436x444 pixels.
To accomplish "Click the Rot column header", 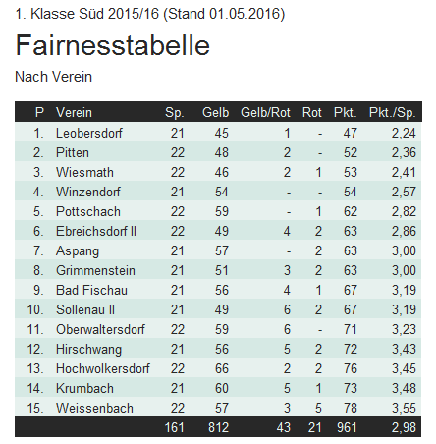I will click(312, 112).
